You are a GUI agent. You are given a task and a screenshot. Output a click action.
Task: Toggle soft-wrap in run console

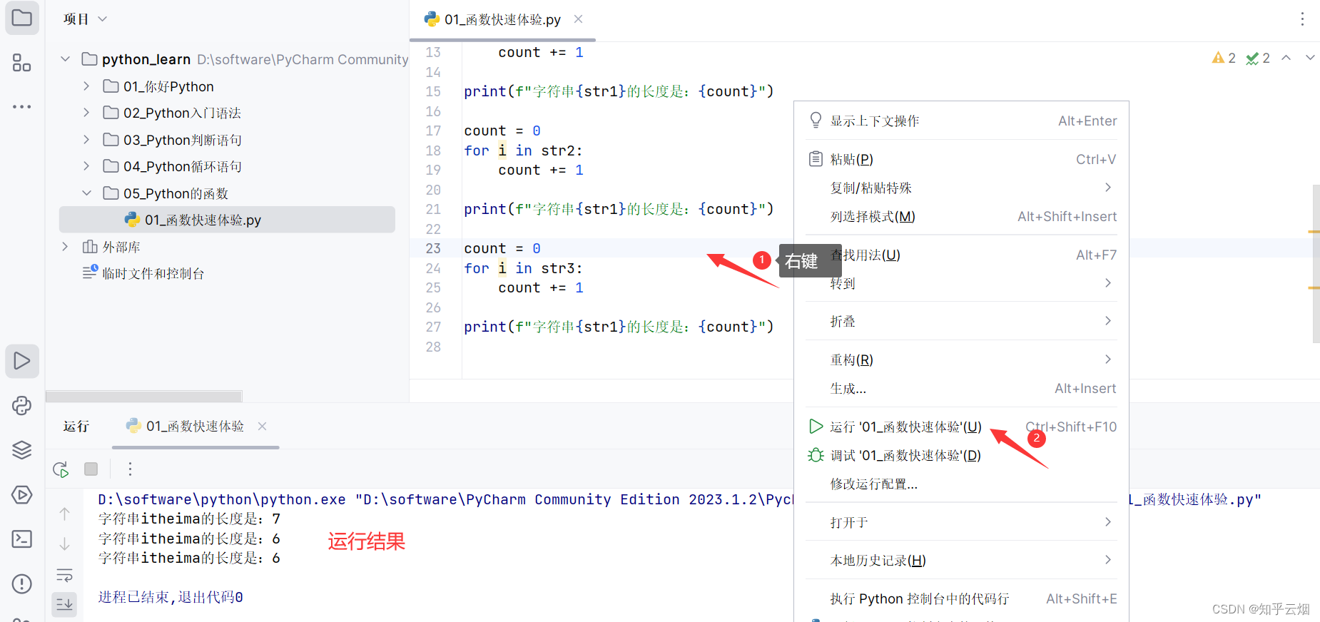(x=64, y=575)
